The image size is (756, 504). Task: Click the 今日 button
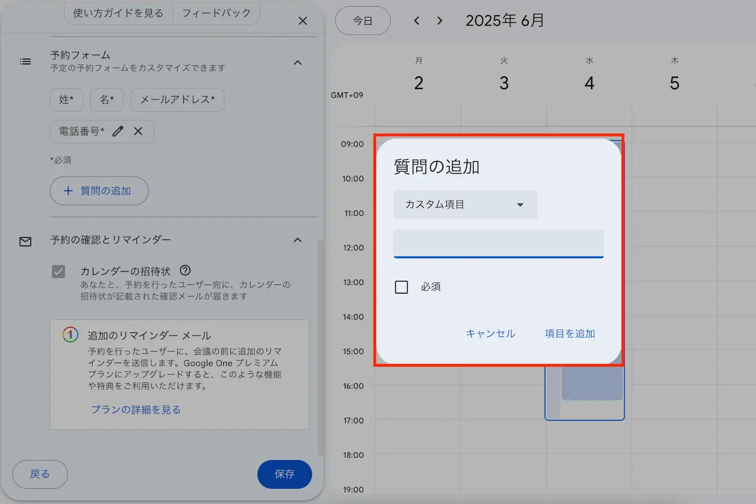coord(363,21)
